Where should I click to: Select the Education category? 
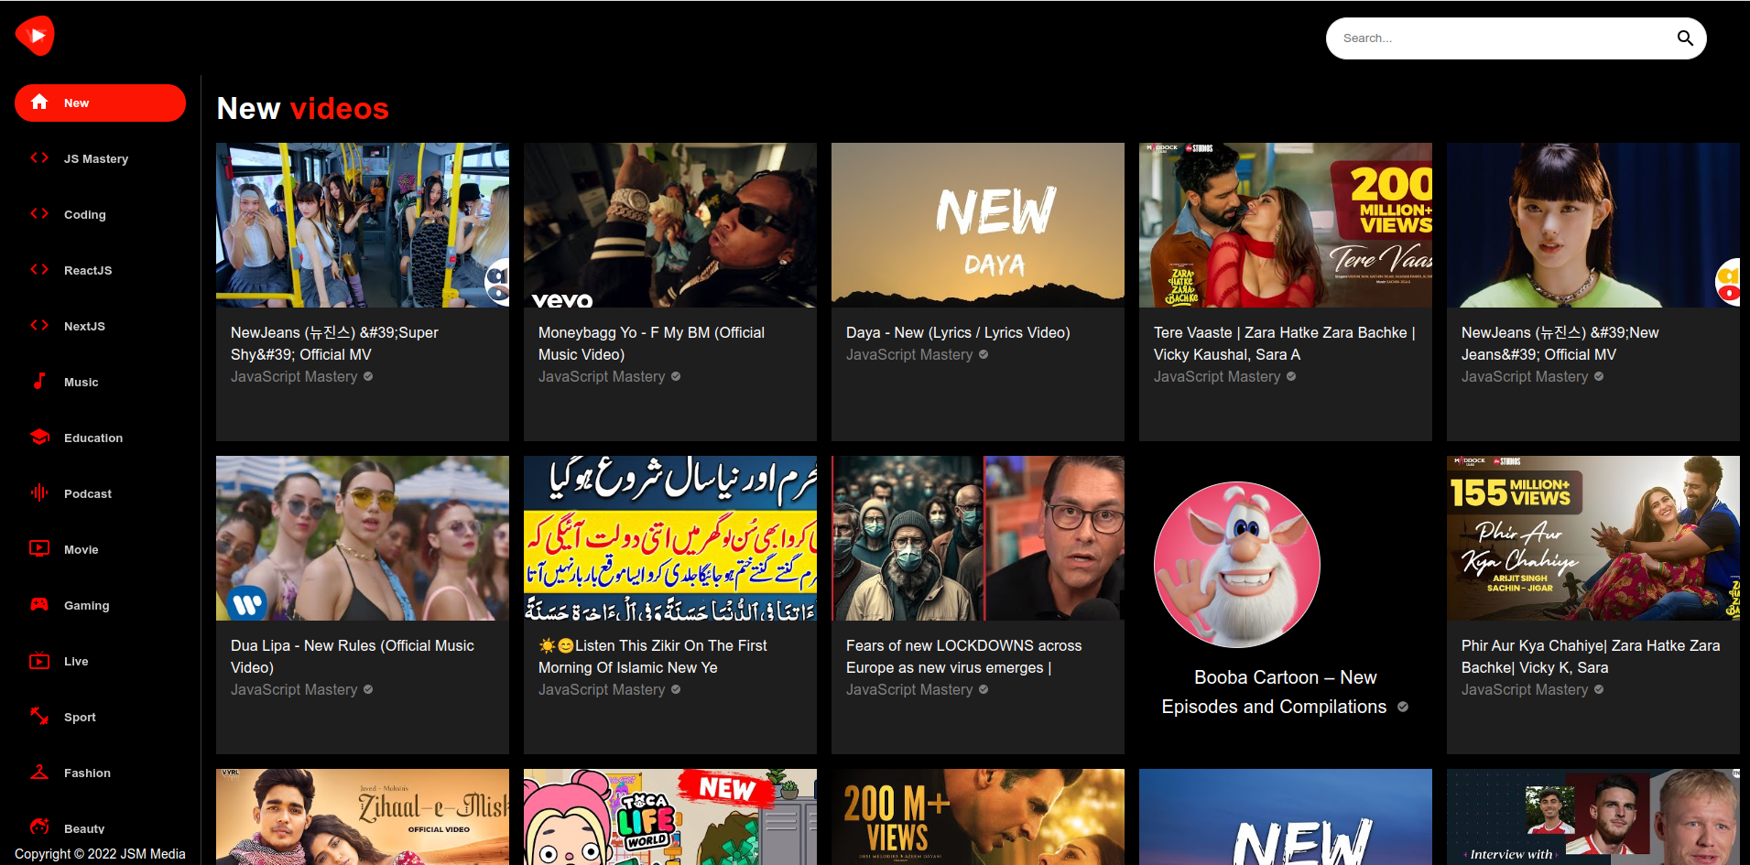click(x=100, y=438)
